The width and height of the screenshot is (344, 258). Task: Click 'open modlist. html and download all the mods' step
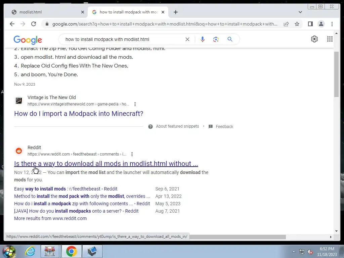point(77,57)
